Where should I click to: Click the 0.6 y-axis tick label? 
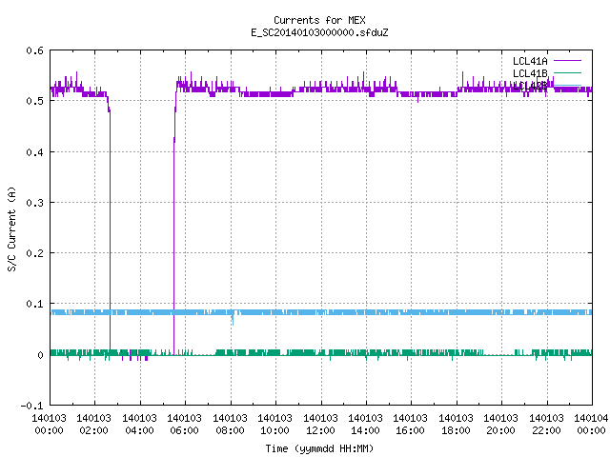34,50
